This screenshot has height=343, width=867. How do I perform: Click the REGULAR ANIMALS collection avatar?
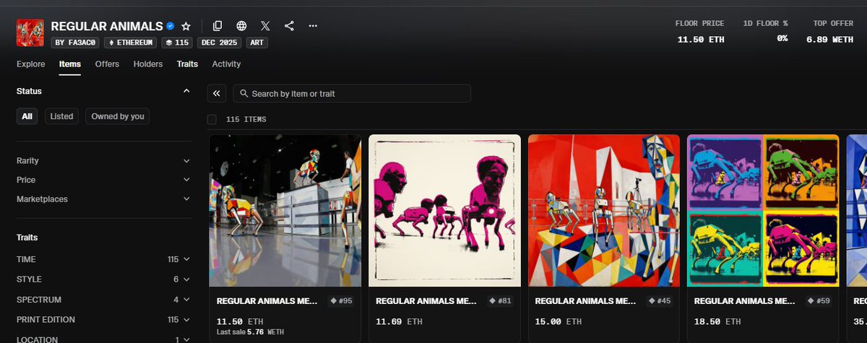[30, 33]
